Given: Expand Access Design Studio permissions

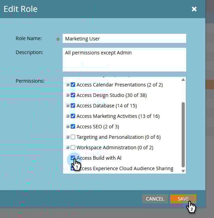Looking at the screenshot, I should (x=68, y=95).
